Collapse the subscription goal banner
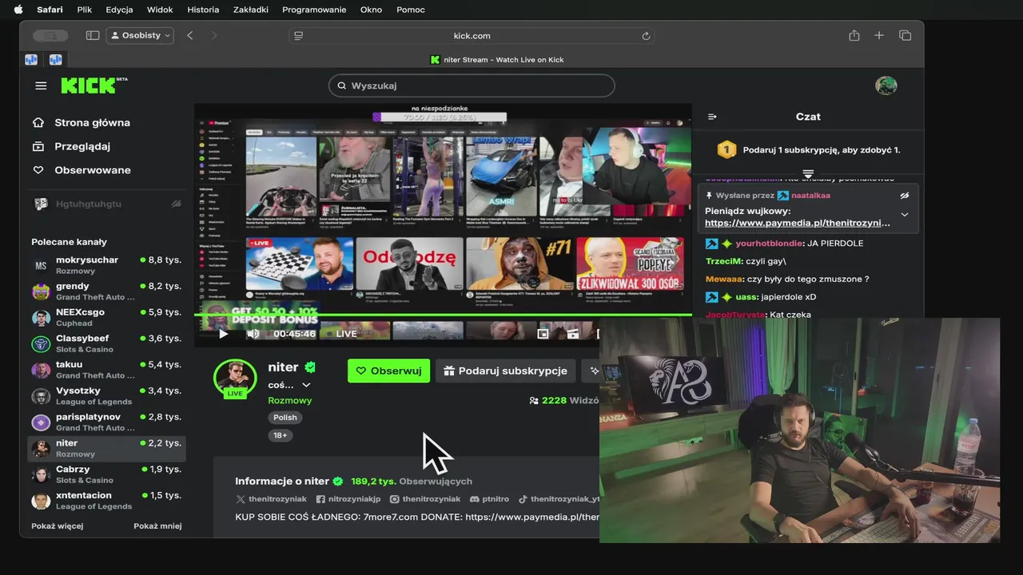The width and height of the screenshot is (1023, 575). click(808, 173)
